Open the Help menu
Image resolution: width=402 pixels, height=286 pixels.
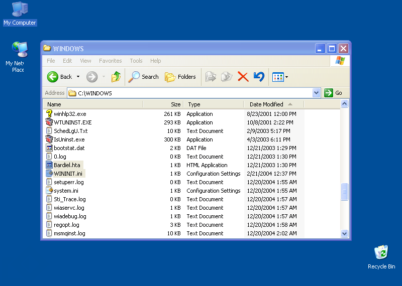pos(156,61)
